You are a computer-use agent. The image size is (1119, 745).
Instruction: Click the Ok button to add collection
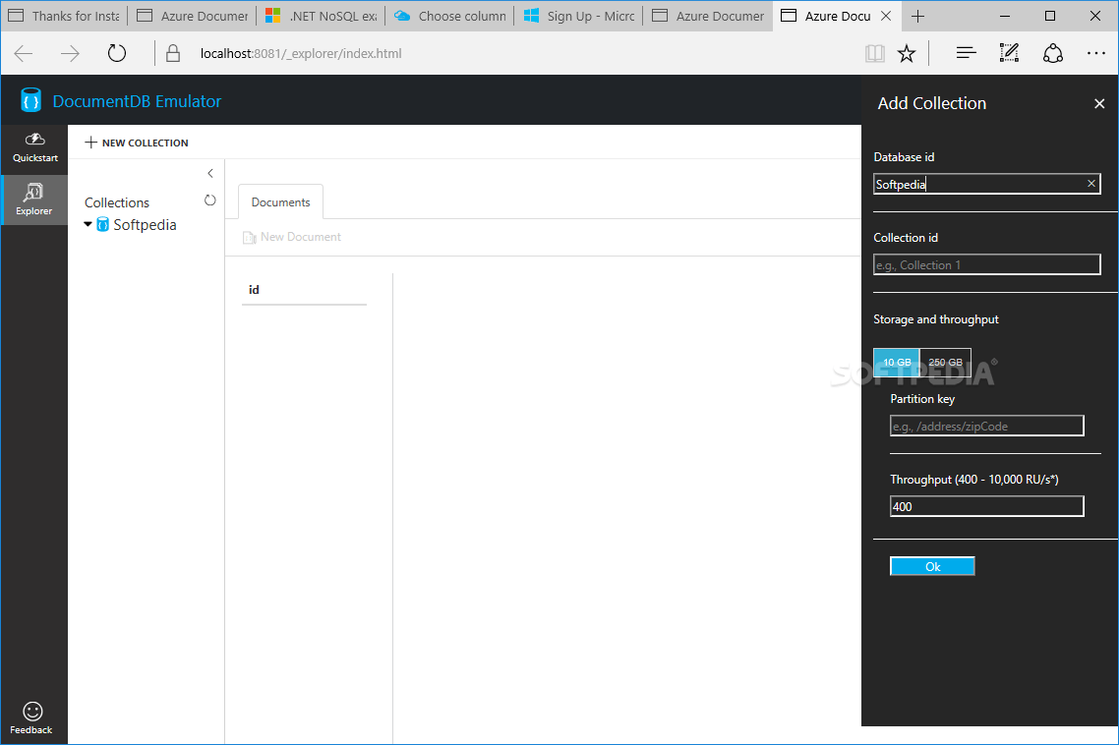[932, 566]
